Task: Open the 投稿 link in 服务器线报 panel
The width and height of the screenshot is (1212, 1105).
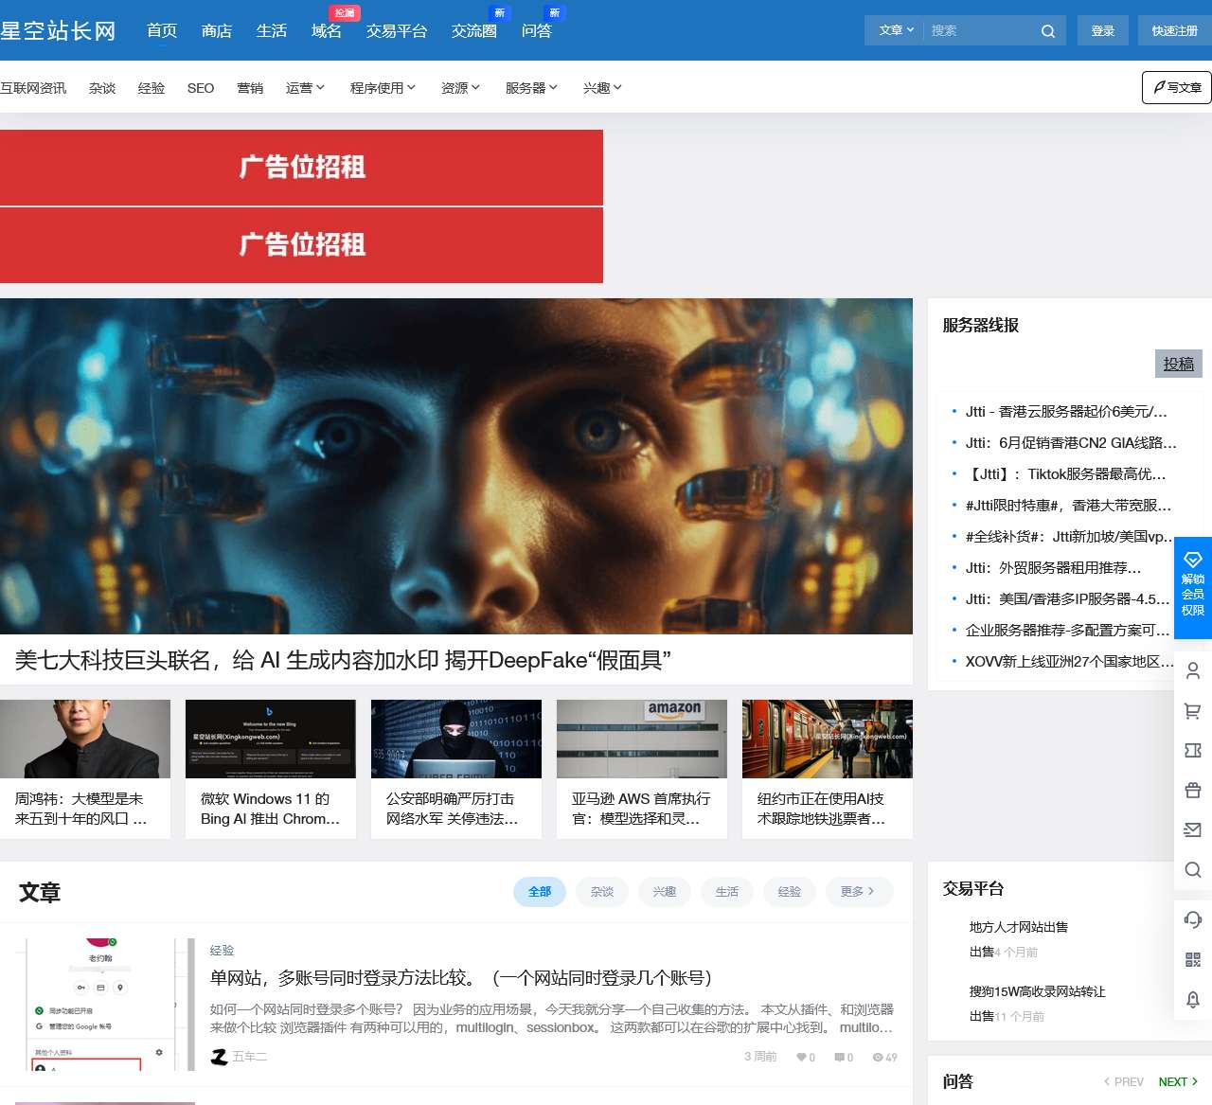Action: point(1178,363)
